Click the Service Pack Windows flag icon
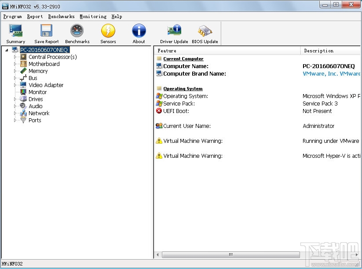Image resolution: width=362 pixels, height=269 pixels. (159, 103)
